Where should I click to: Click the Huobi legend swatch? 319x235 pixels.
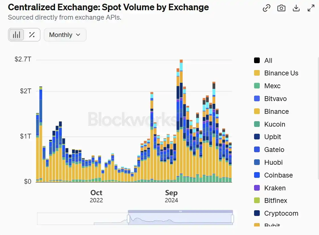(257, 162)
